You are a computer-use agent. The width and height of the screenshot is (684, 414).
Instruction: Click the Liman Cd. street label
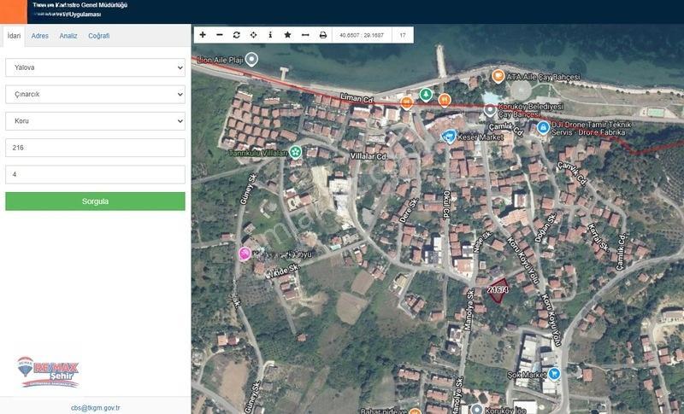357,98
